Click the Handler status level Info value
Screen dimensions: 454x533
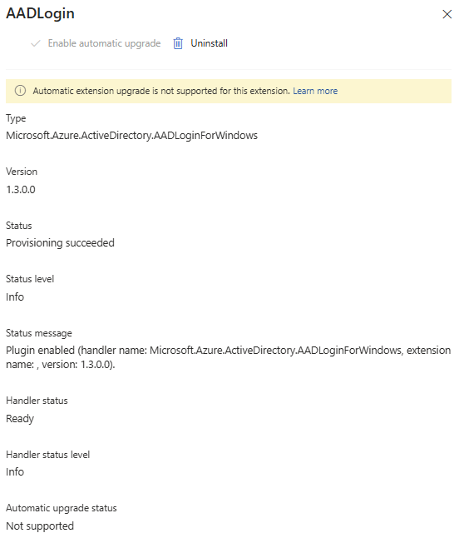pyautogui.click(x=15, y=472)
